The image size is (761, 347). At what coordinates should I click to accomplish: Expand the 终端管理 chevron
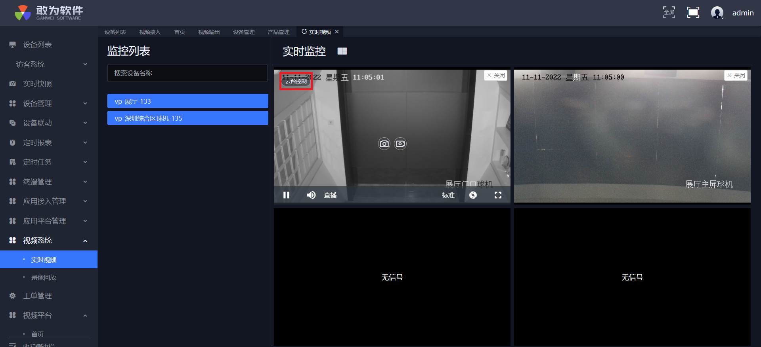coord(85,182)
